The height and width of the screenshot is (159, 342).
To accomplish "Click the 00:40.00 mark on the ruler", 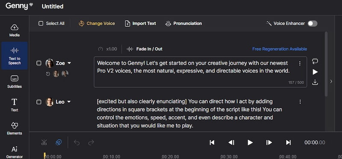I will [288, 156].
